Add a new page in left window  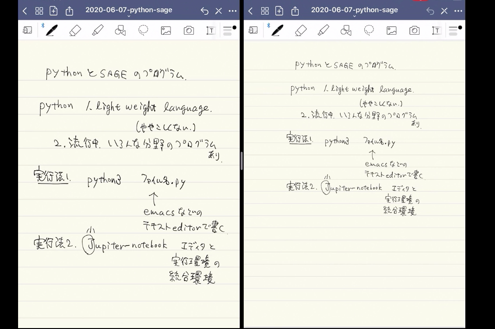pyautogui.click(x=54, y=11)
